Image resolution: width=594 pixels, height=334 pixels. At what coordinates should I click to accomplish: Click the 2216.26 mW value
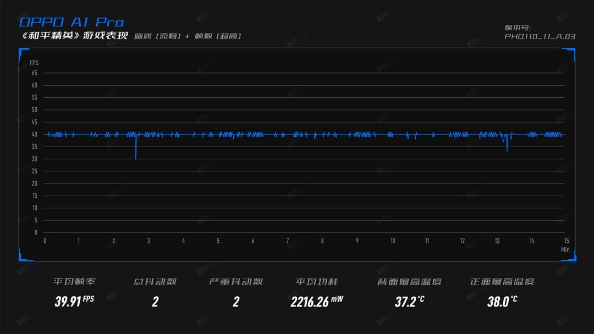(317, 302)
